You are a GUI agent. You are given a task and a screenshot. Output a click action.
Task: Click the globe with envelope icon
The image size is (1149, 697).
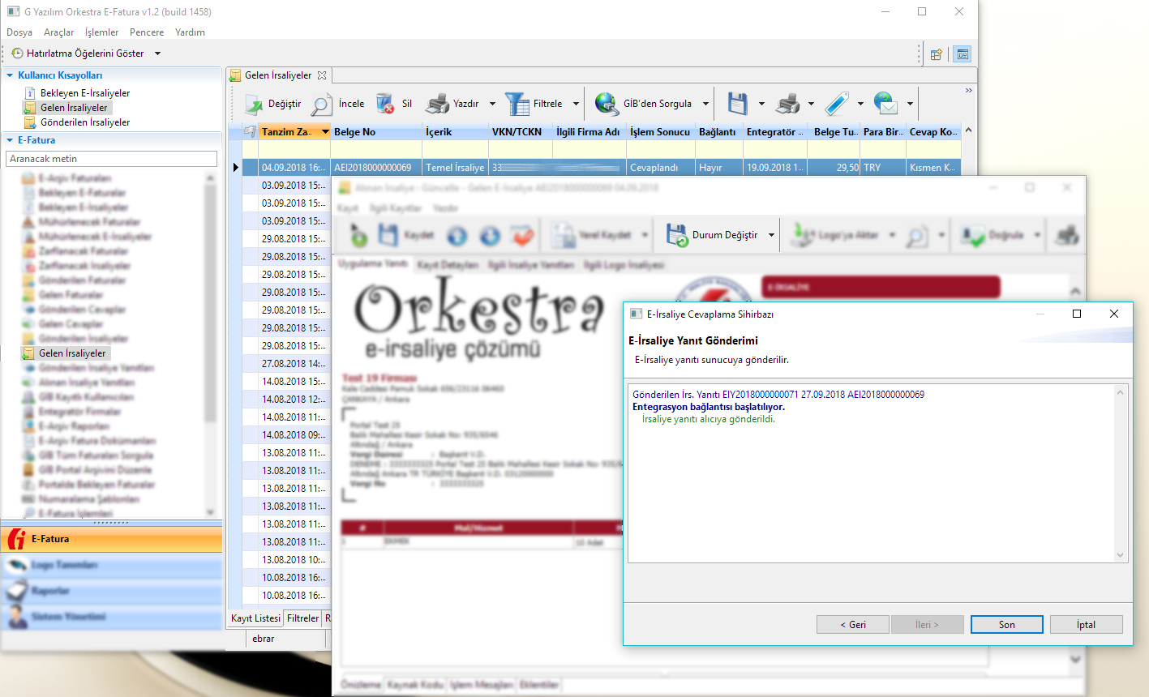pyautogui.click(x=885, y=104)
